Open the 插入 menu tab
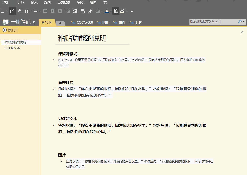The height and width of the screenshot is (175, 247). [34, 2]
